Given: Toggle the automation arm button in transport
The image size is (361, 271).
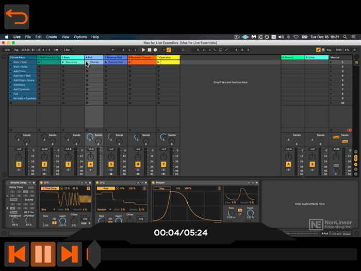Looking at the screenshot, I should point(169,50).
